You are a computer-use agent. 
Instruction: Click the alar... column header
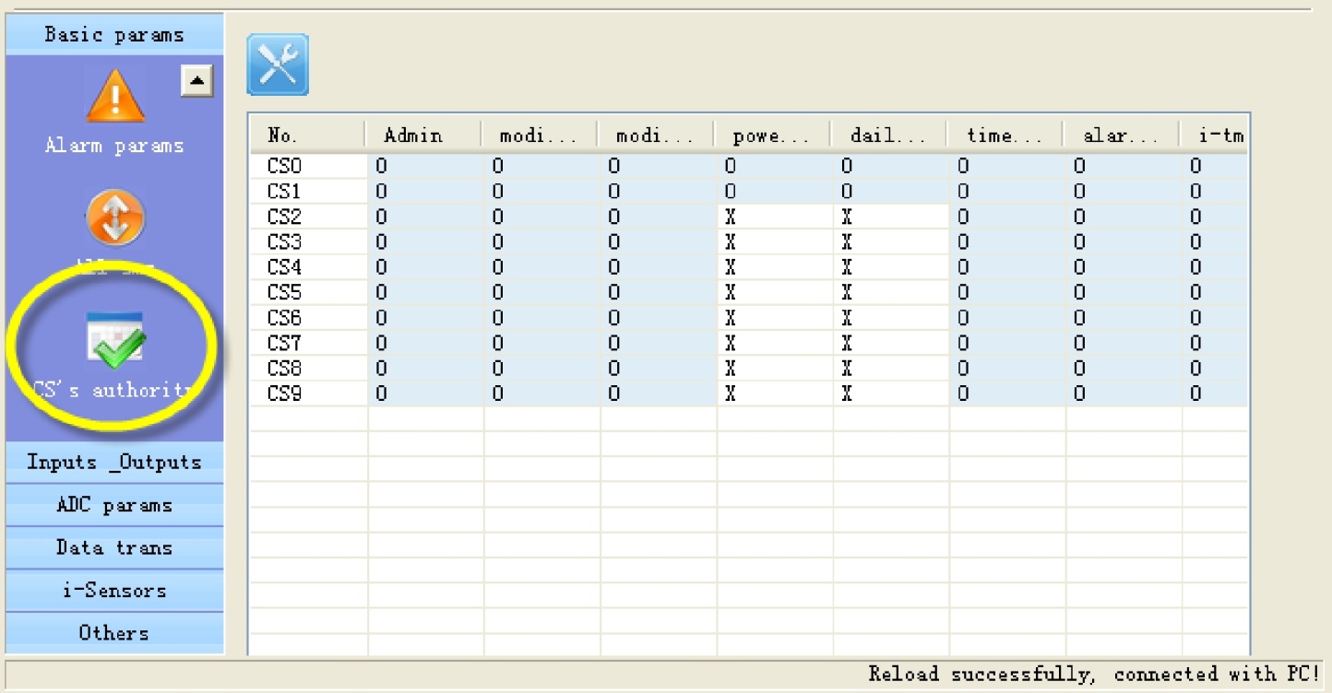click(x=1121, y=135)
